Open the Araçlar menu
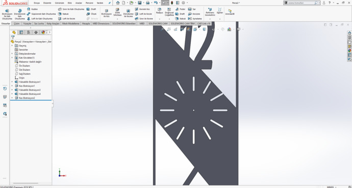Image resolution: width=352 pixels, height=188 pixels. 79,3
